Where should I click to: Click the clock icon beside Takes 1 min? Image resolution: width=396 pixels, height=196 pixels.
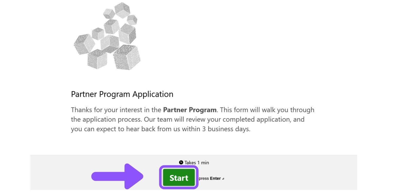point(181,162)
